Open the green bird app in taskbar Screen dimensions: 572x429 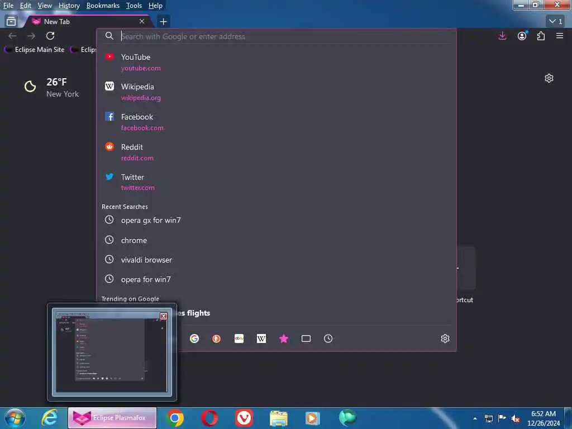point(347,418)
